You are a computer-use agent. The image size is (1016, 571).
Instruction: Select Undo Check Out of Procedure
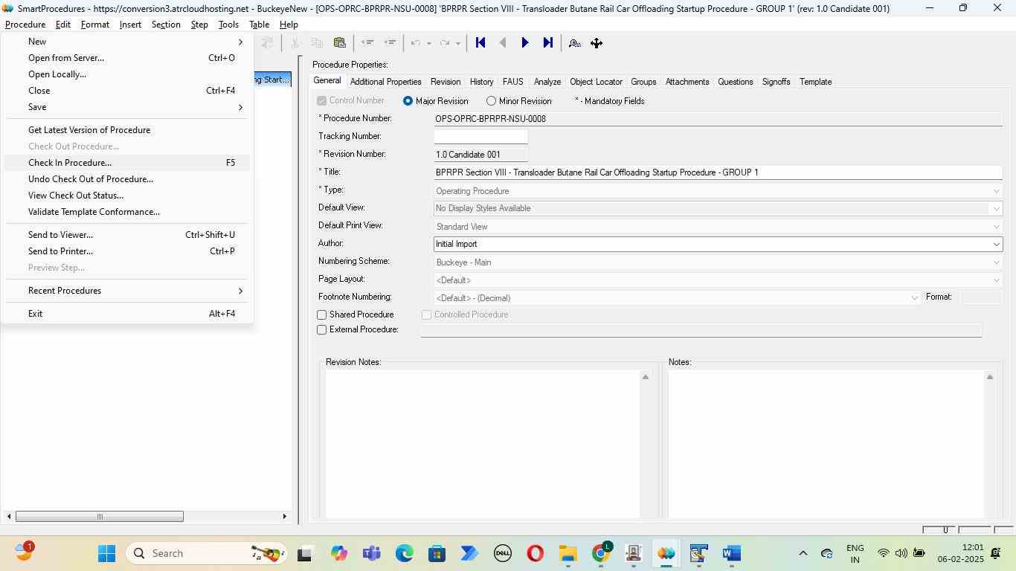[x=127, y=179]
